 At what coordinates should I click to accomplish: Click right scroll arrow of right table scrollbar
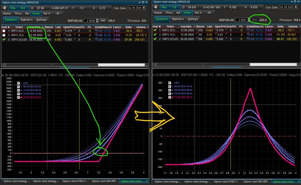298,65
